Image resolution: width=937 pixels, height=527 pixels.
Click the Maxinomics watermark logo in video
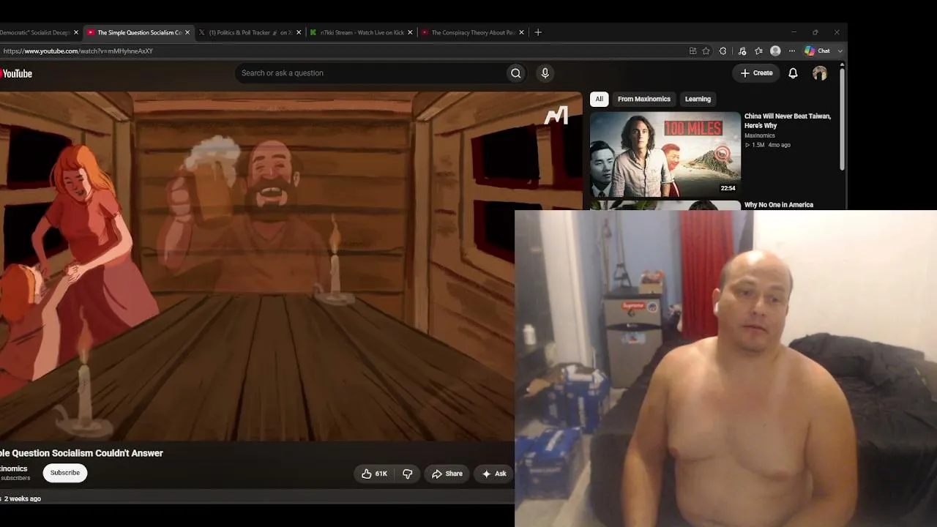pos(556,116)
